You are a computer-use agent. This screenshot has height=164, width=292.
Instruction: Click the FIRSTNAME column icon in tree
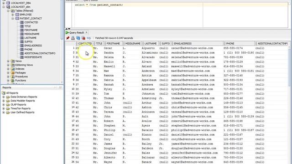(x=22, y=30)
